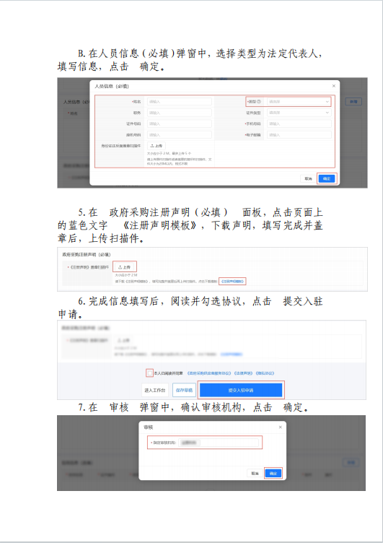Click the 新增 button behind the dialog
The image size is (383, 543).
pos(353,102)
